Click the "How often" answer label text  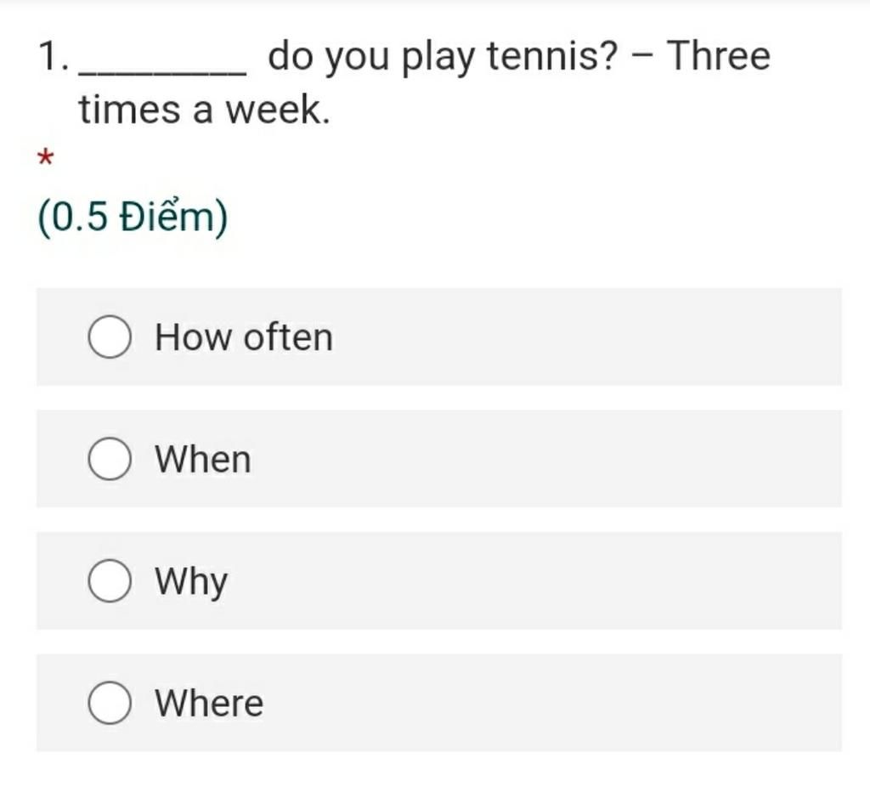(244, 337)
